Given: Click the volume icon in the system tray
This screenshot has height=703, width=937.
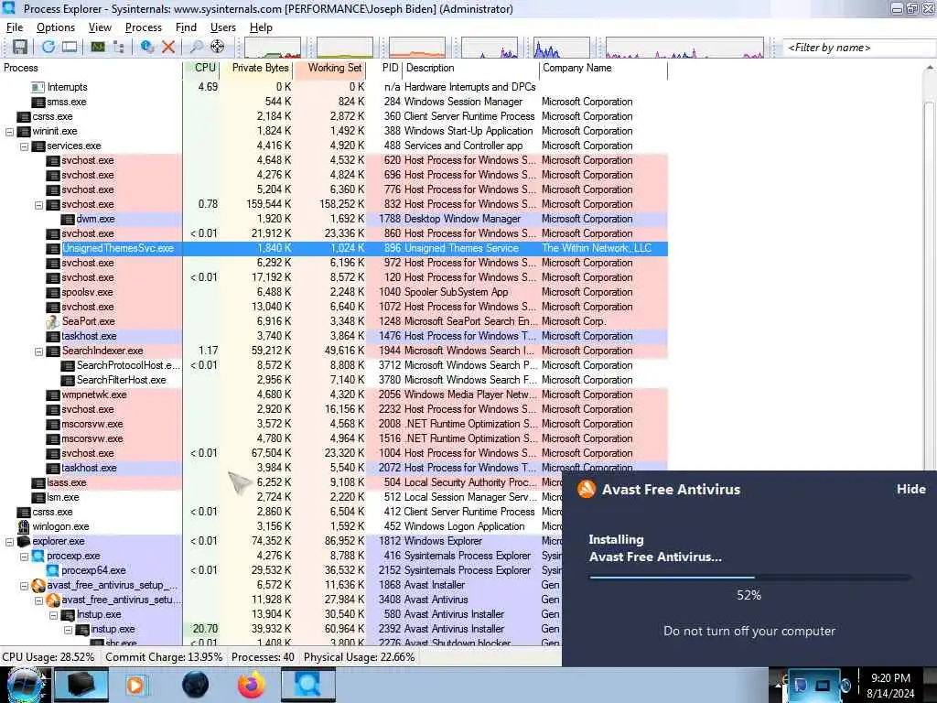Looking at the screenshot, I should tap(845, 685).
